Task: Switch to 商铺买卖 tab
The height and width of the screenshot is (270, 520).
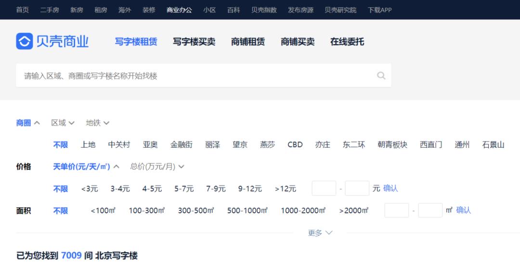Action: click(x=298, y=42)
